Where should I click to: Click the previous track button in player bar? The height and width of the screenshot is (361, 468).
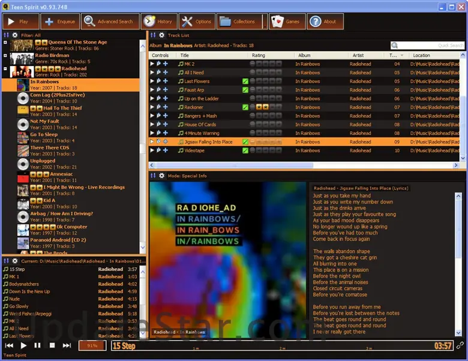pyautogui.click(x=9, y=345)
